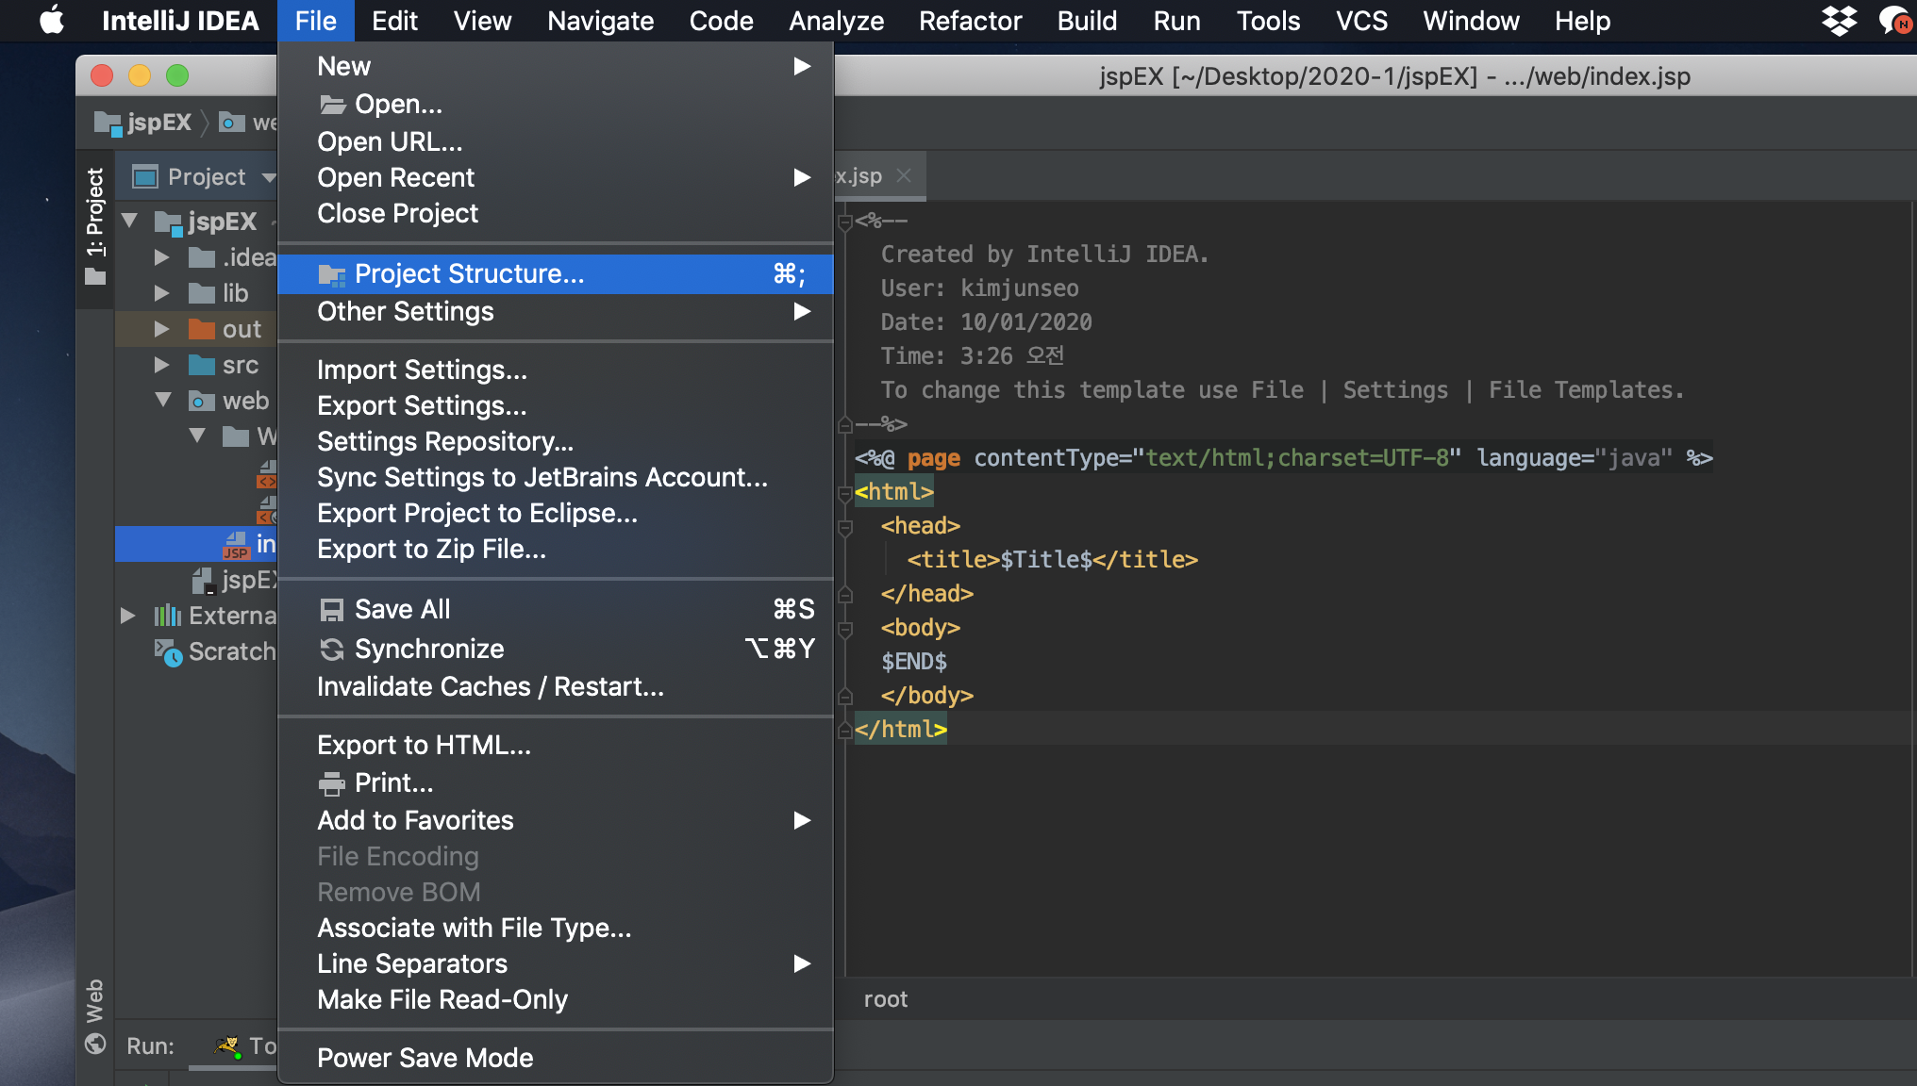Click Help in the menu bar
The width and height of the screenshot is (1917, 1086).
[x=1582, y=21]
